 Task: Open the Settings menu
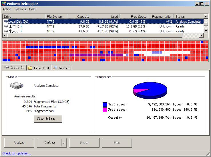coord(20,9)
